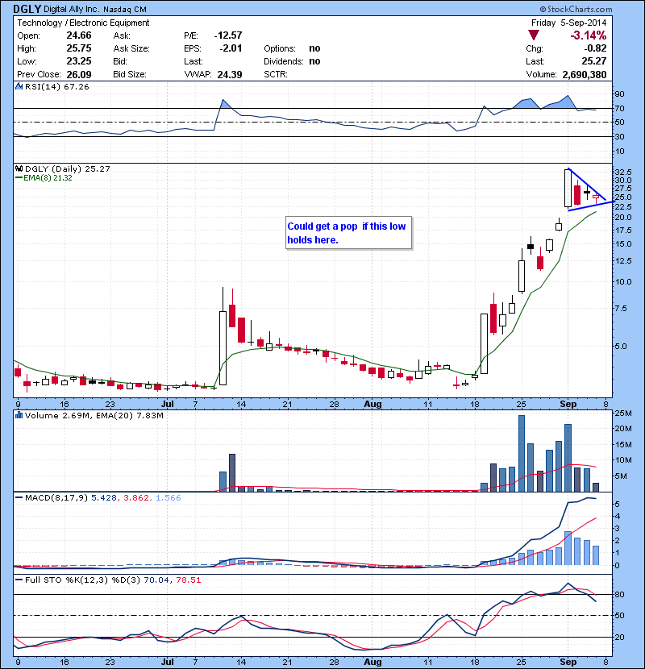Click the '-3.14%' percent change value
645x669 pixels.
589,35
